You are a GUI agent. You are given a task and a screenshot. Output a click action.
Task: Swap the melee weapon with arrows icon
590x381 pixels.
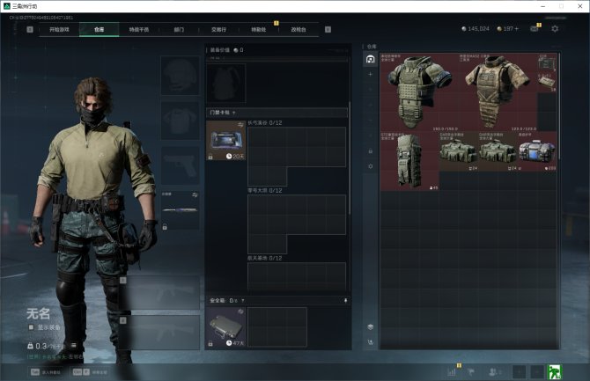coord(195,194)
